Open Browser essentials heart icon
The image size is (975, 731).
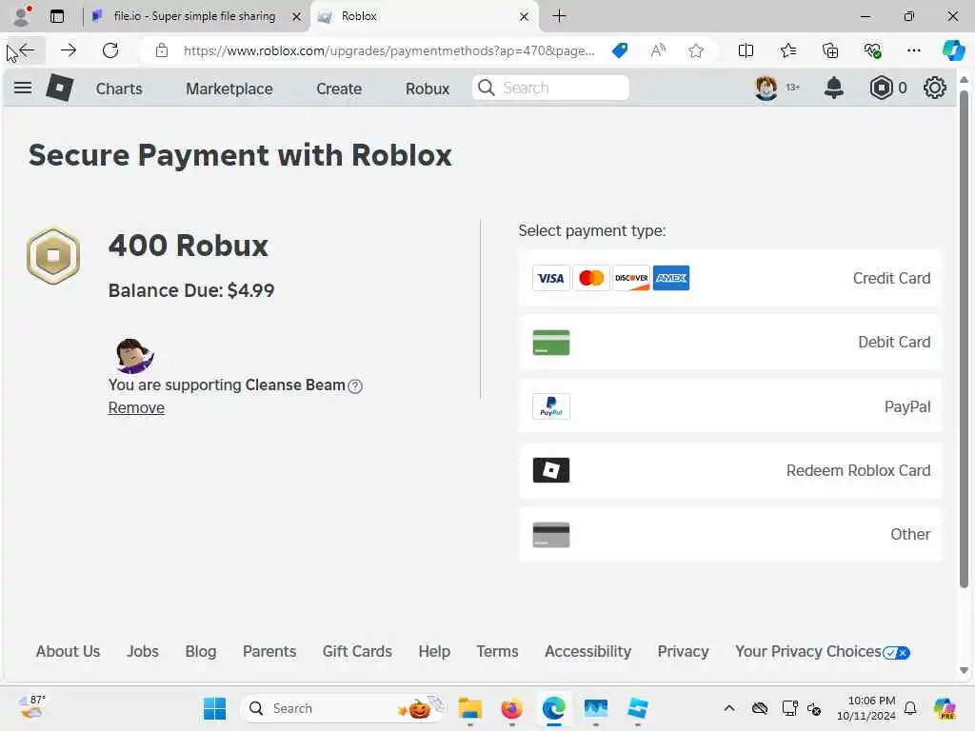pyautogui.click(x=872, y=50)
